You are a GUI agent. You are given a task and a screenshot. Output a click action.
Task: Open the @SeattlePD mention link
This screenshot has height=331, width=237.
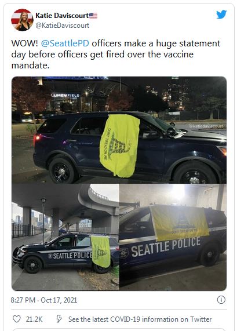65,43
